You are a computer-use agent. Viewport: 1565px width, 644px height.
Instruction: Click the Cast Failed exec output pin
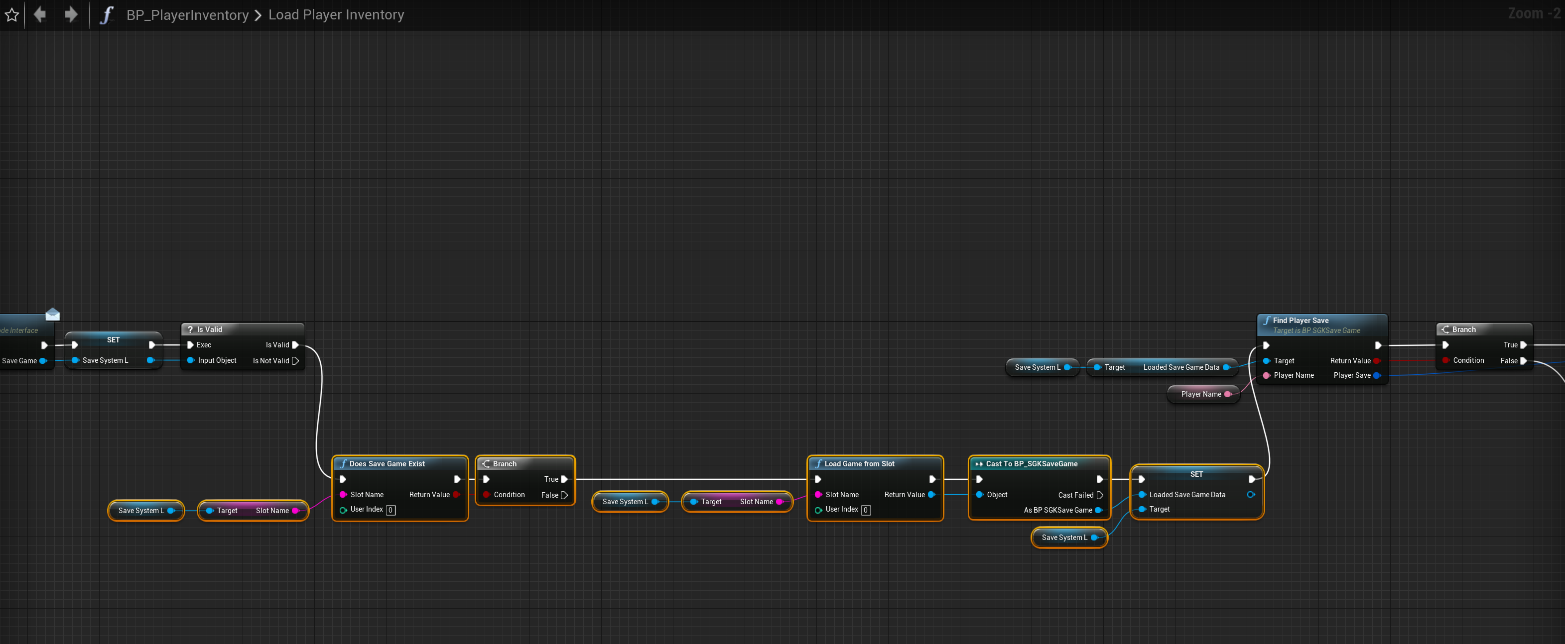1100,495
